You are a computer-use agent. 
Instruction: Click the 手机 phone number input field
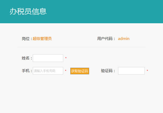click(x=48, y=71)
